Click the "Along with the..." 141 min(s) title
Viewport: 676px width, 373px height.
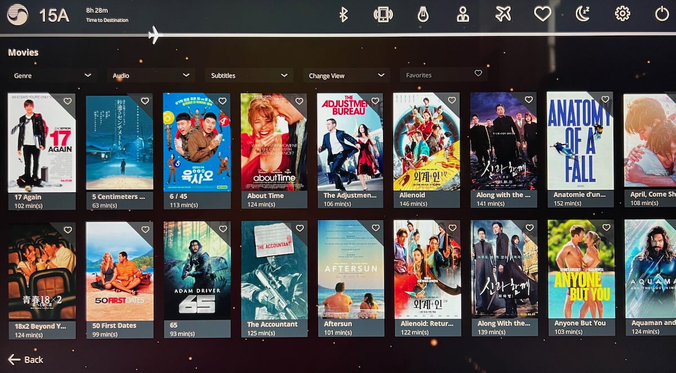[x=504, y=195]
